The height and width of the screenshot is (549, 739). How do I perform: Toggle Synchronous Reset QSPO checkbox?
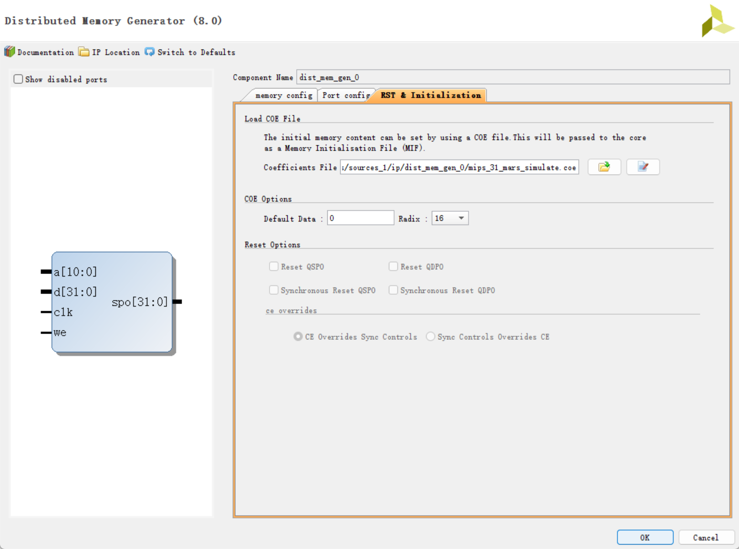tap(274, 290)
